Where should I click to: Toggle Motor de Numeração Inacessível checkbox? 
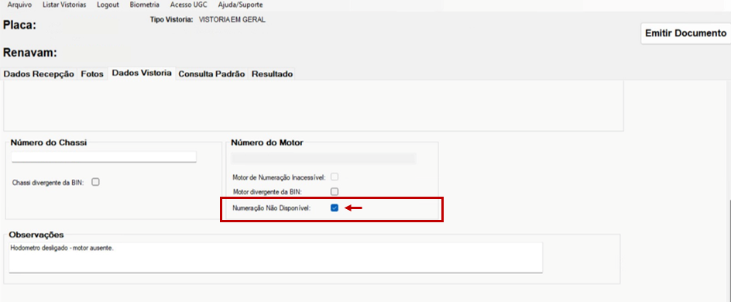coord(335,177)
